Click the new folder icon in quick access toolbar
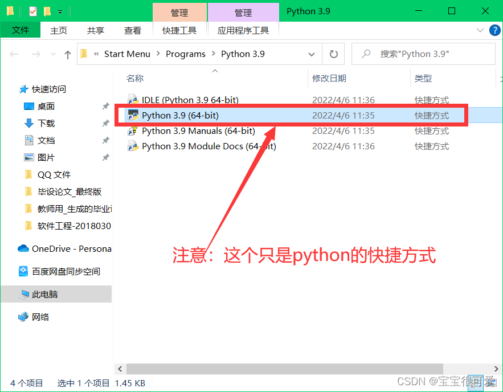503x392 pixels. [x=47, y=11]
